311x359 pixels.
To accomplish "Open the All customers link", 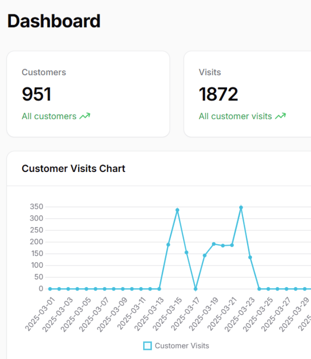I will (49, 116).
